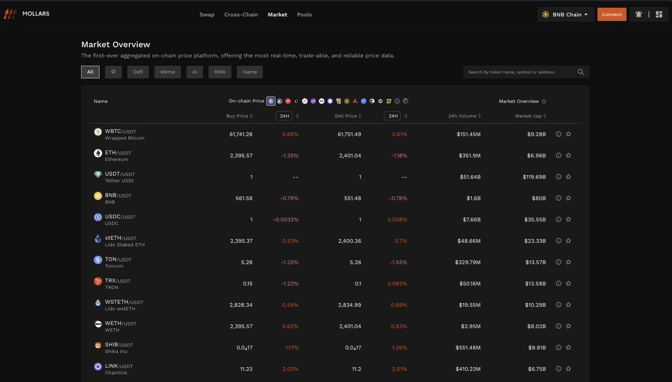Click the TRON token icon
Image resolution: width=672 pixels, height=382 pixels.
pyautogui.click(x=98, y=281)
